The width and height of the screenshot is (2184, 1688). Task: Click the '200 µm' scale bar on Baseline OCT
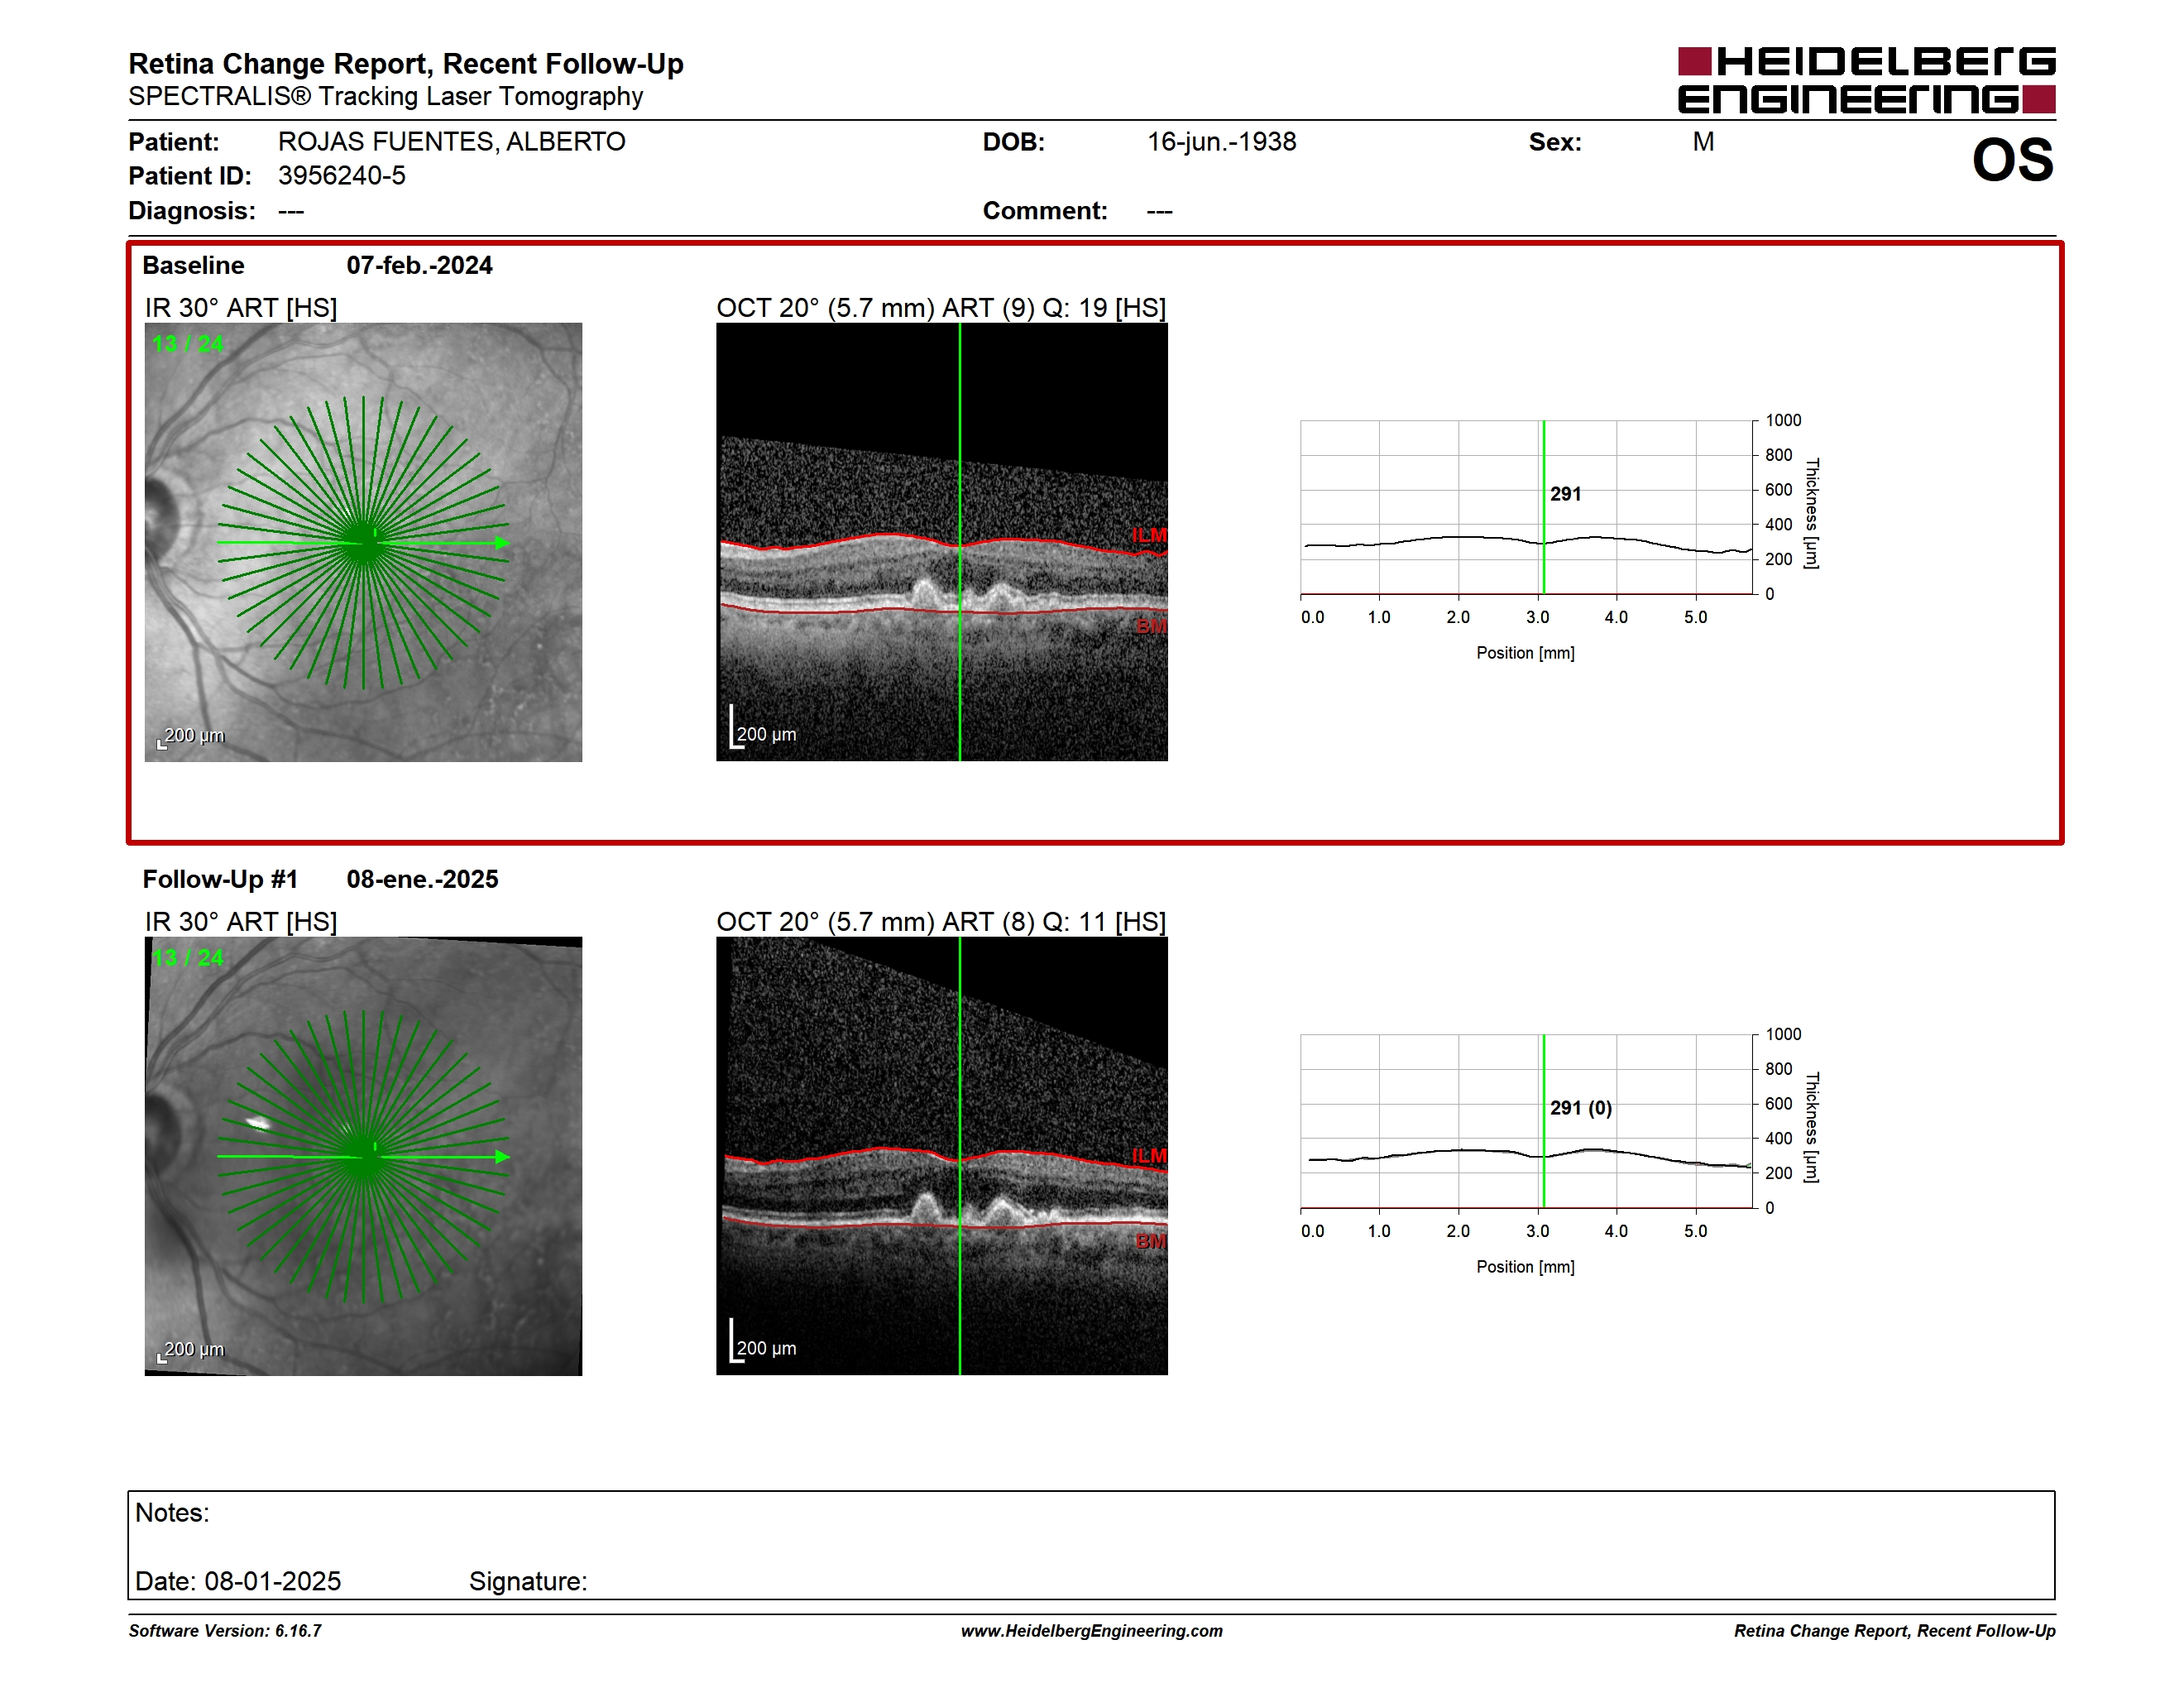(763, 729)
